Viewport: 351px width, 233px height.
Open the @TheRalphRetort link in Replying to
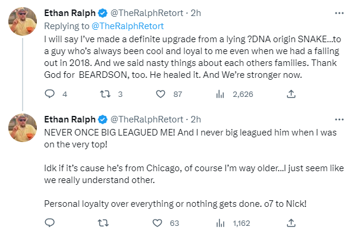point(127,26)
